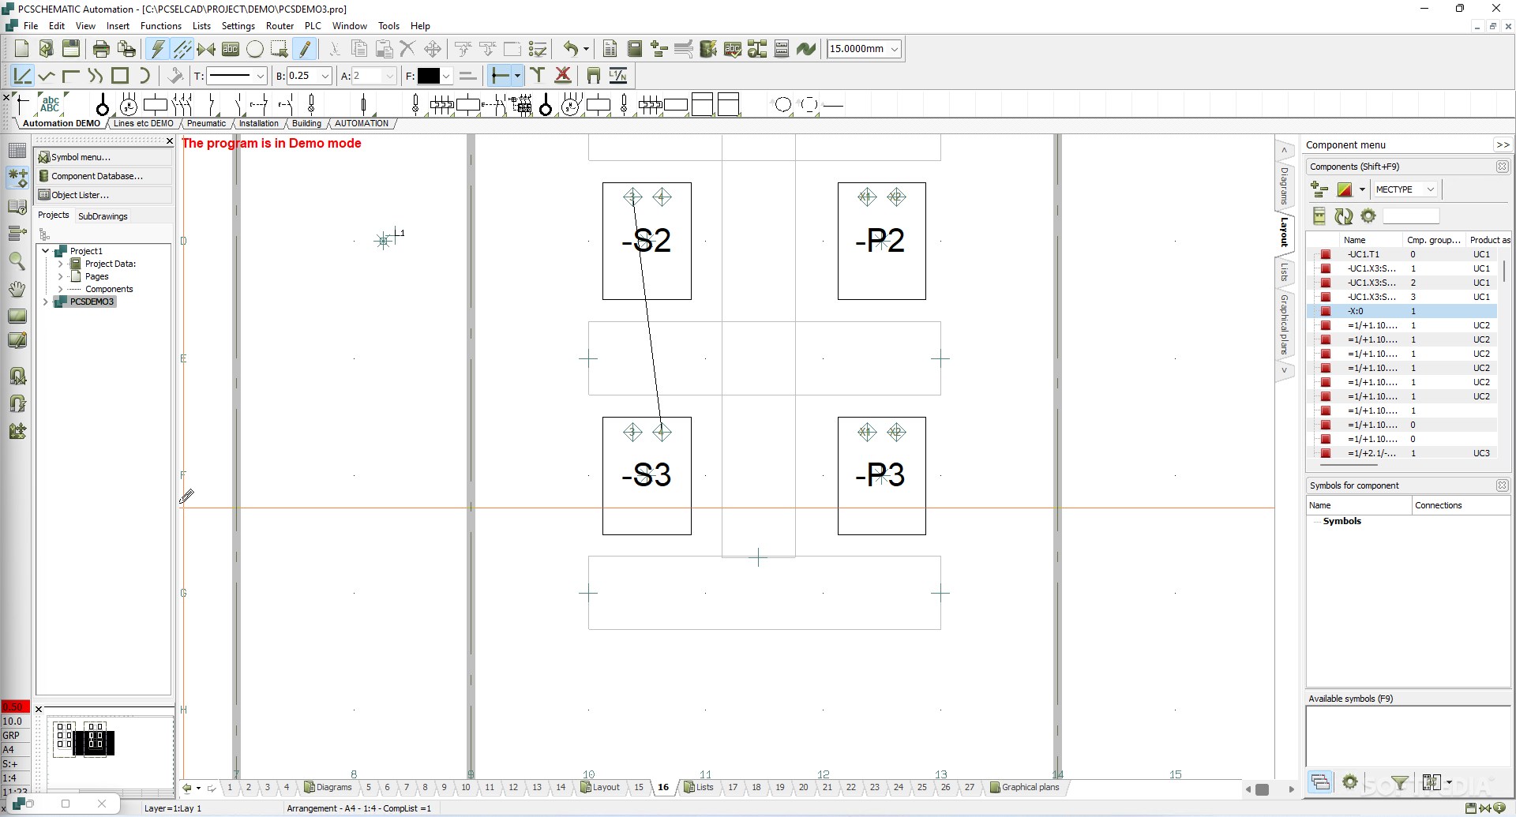Click the Undo arrow
The image size is (1516, 817).
tap(571, 49)
